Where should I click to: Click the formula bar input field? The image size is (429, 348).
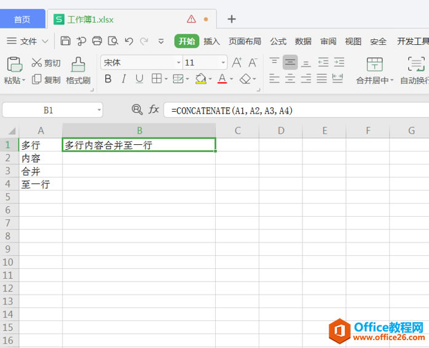(x=296, y=110)
